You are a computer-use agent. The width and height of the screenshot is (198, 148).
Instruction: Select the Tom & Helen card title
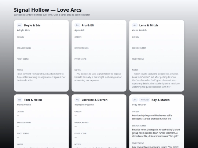[x=33, y=100]
